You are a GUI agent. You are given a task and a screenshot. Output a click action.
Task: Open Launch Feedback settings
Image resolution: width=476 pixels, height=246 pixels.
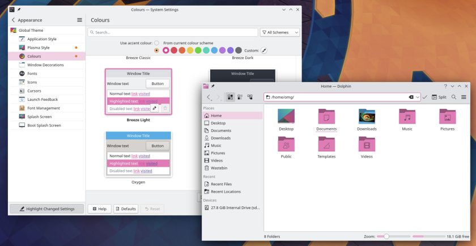tap(47, 99)
